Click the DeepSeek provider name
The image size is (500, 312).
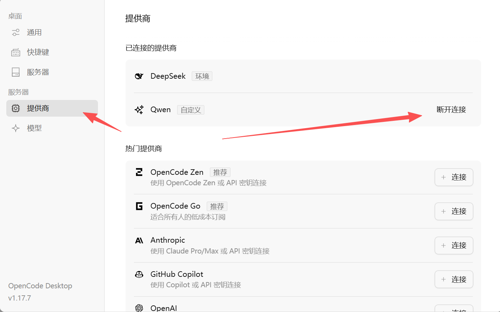point(168,76)
